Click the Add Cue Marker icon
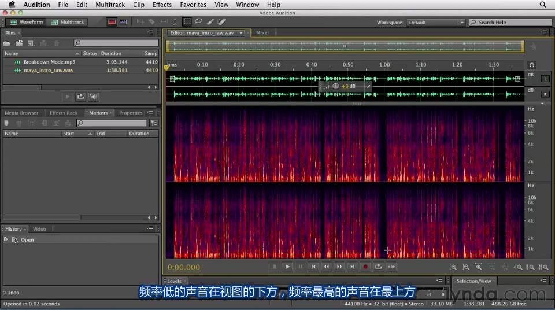The height and width of the screenshot is (310, 555). tap(7, 123)
